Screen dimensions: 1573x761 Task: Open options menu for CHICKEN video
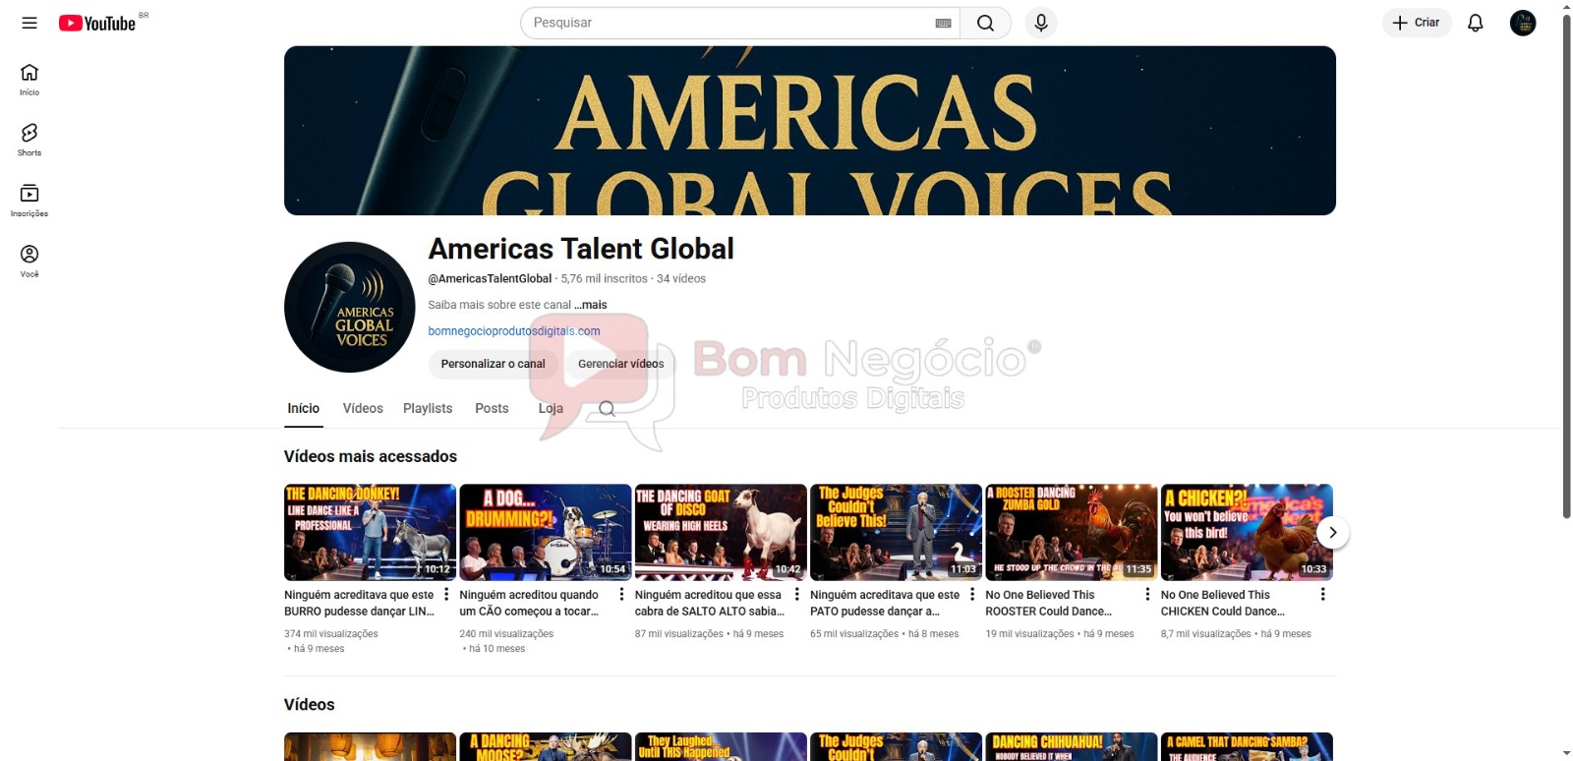(x=1322, y=594)
